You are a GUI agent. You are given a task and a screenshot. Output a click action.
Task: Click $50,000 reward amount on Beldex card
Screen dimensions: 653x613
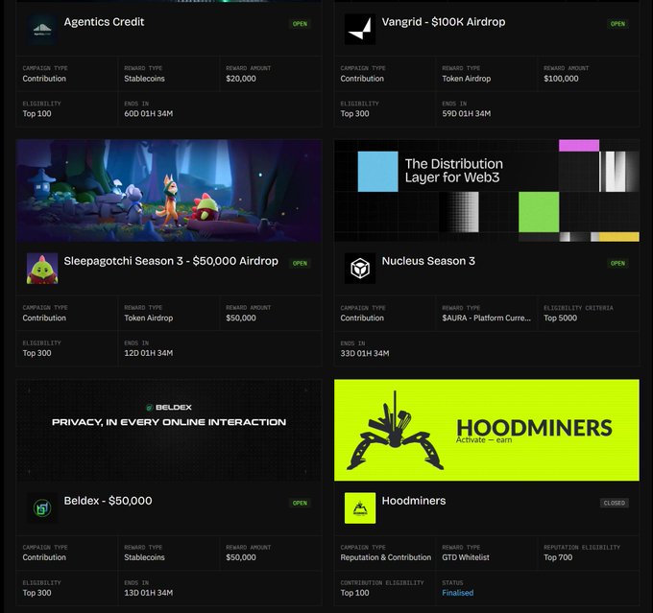point(241,557)
